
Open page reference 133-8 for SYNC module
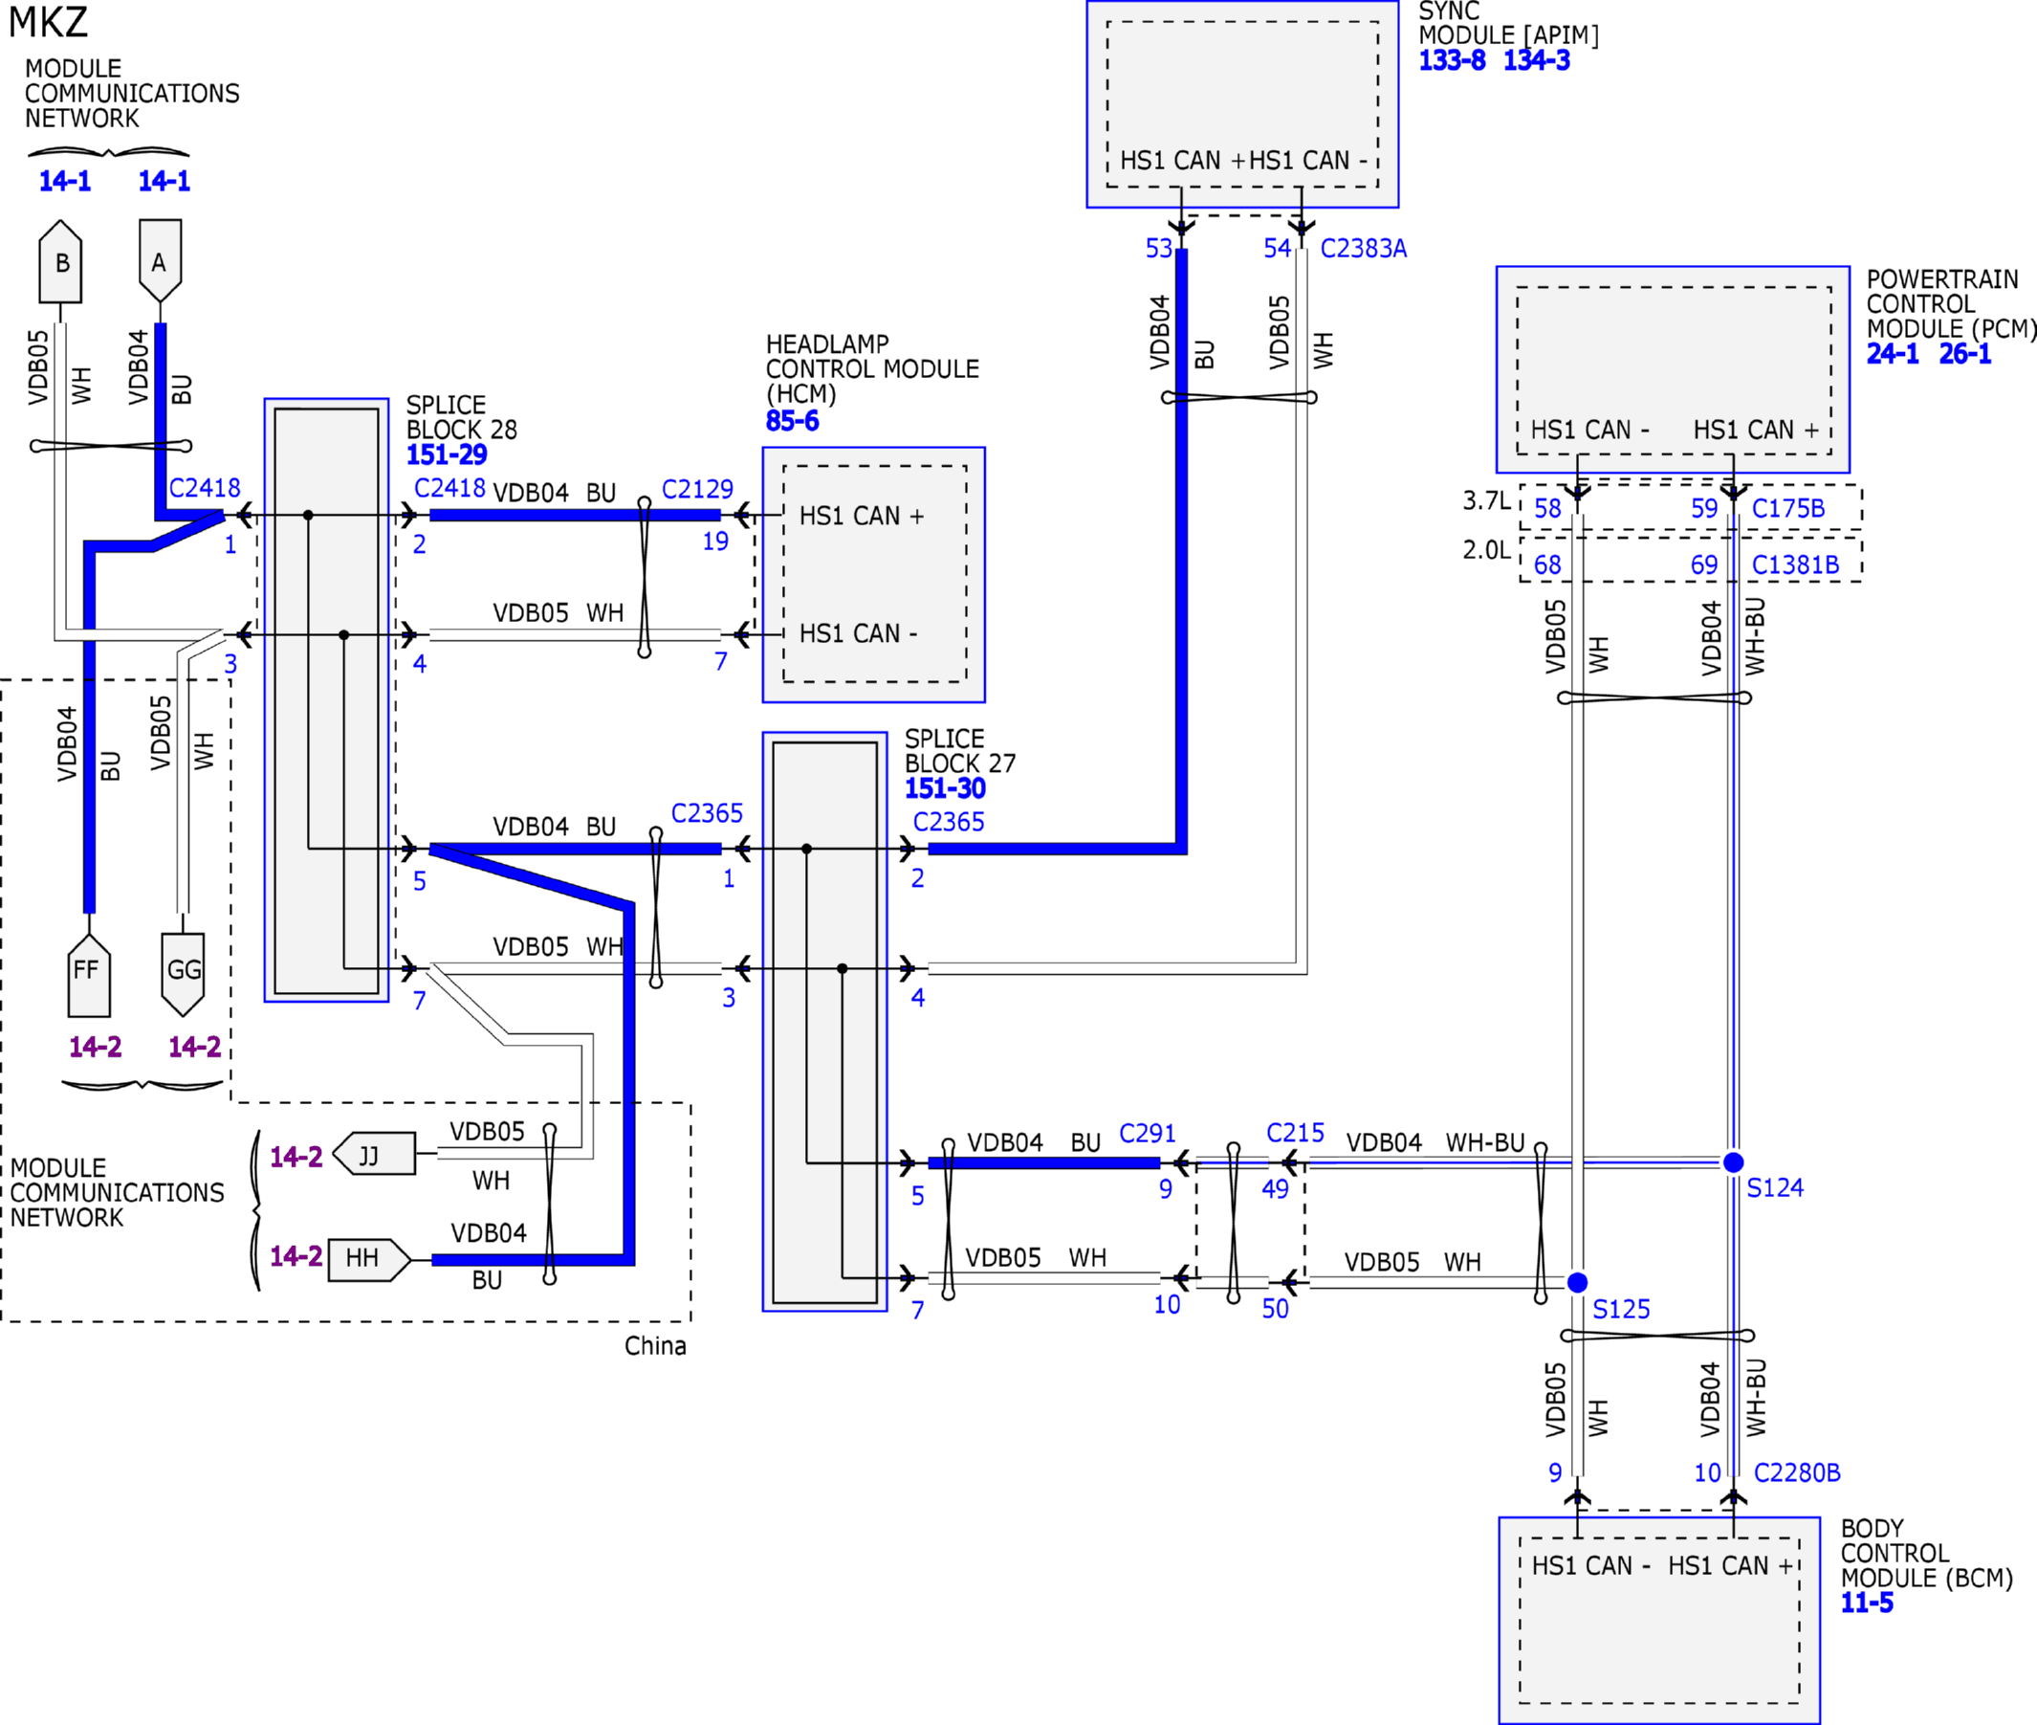(x=1452, y=60)
